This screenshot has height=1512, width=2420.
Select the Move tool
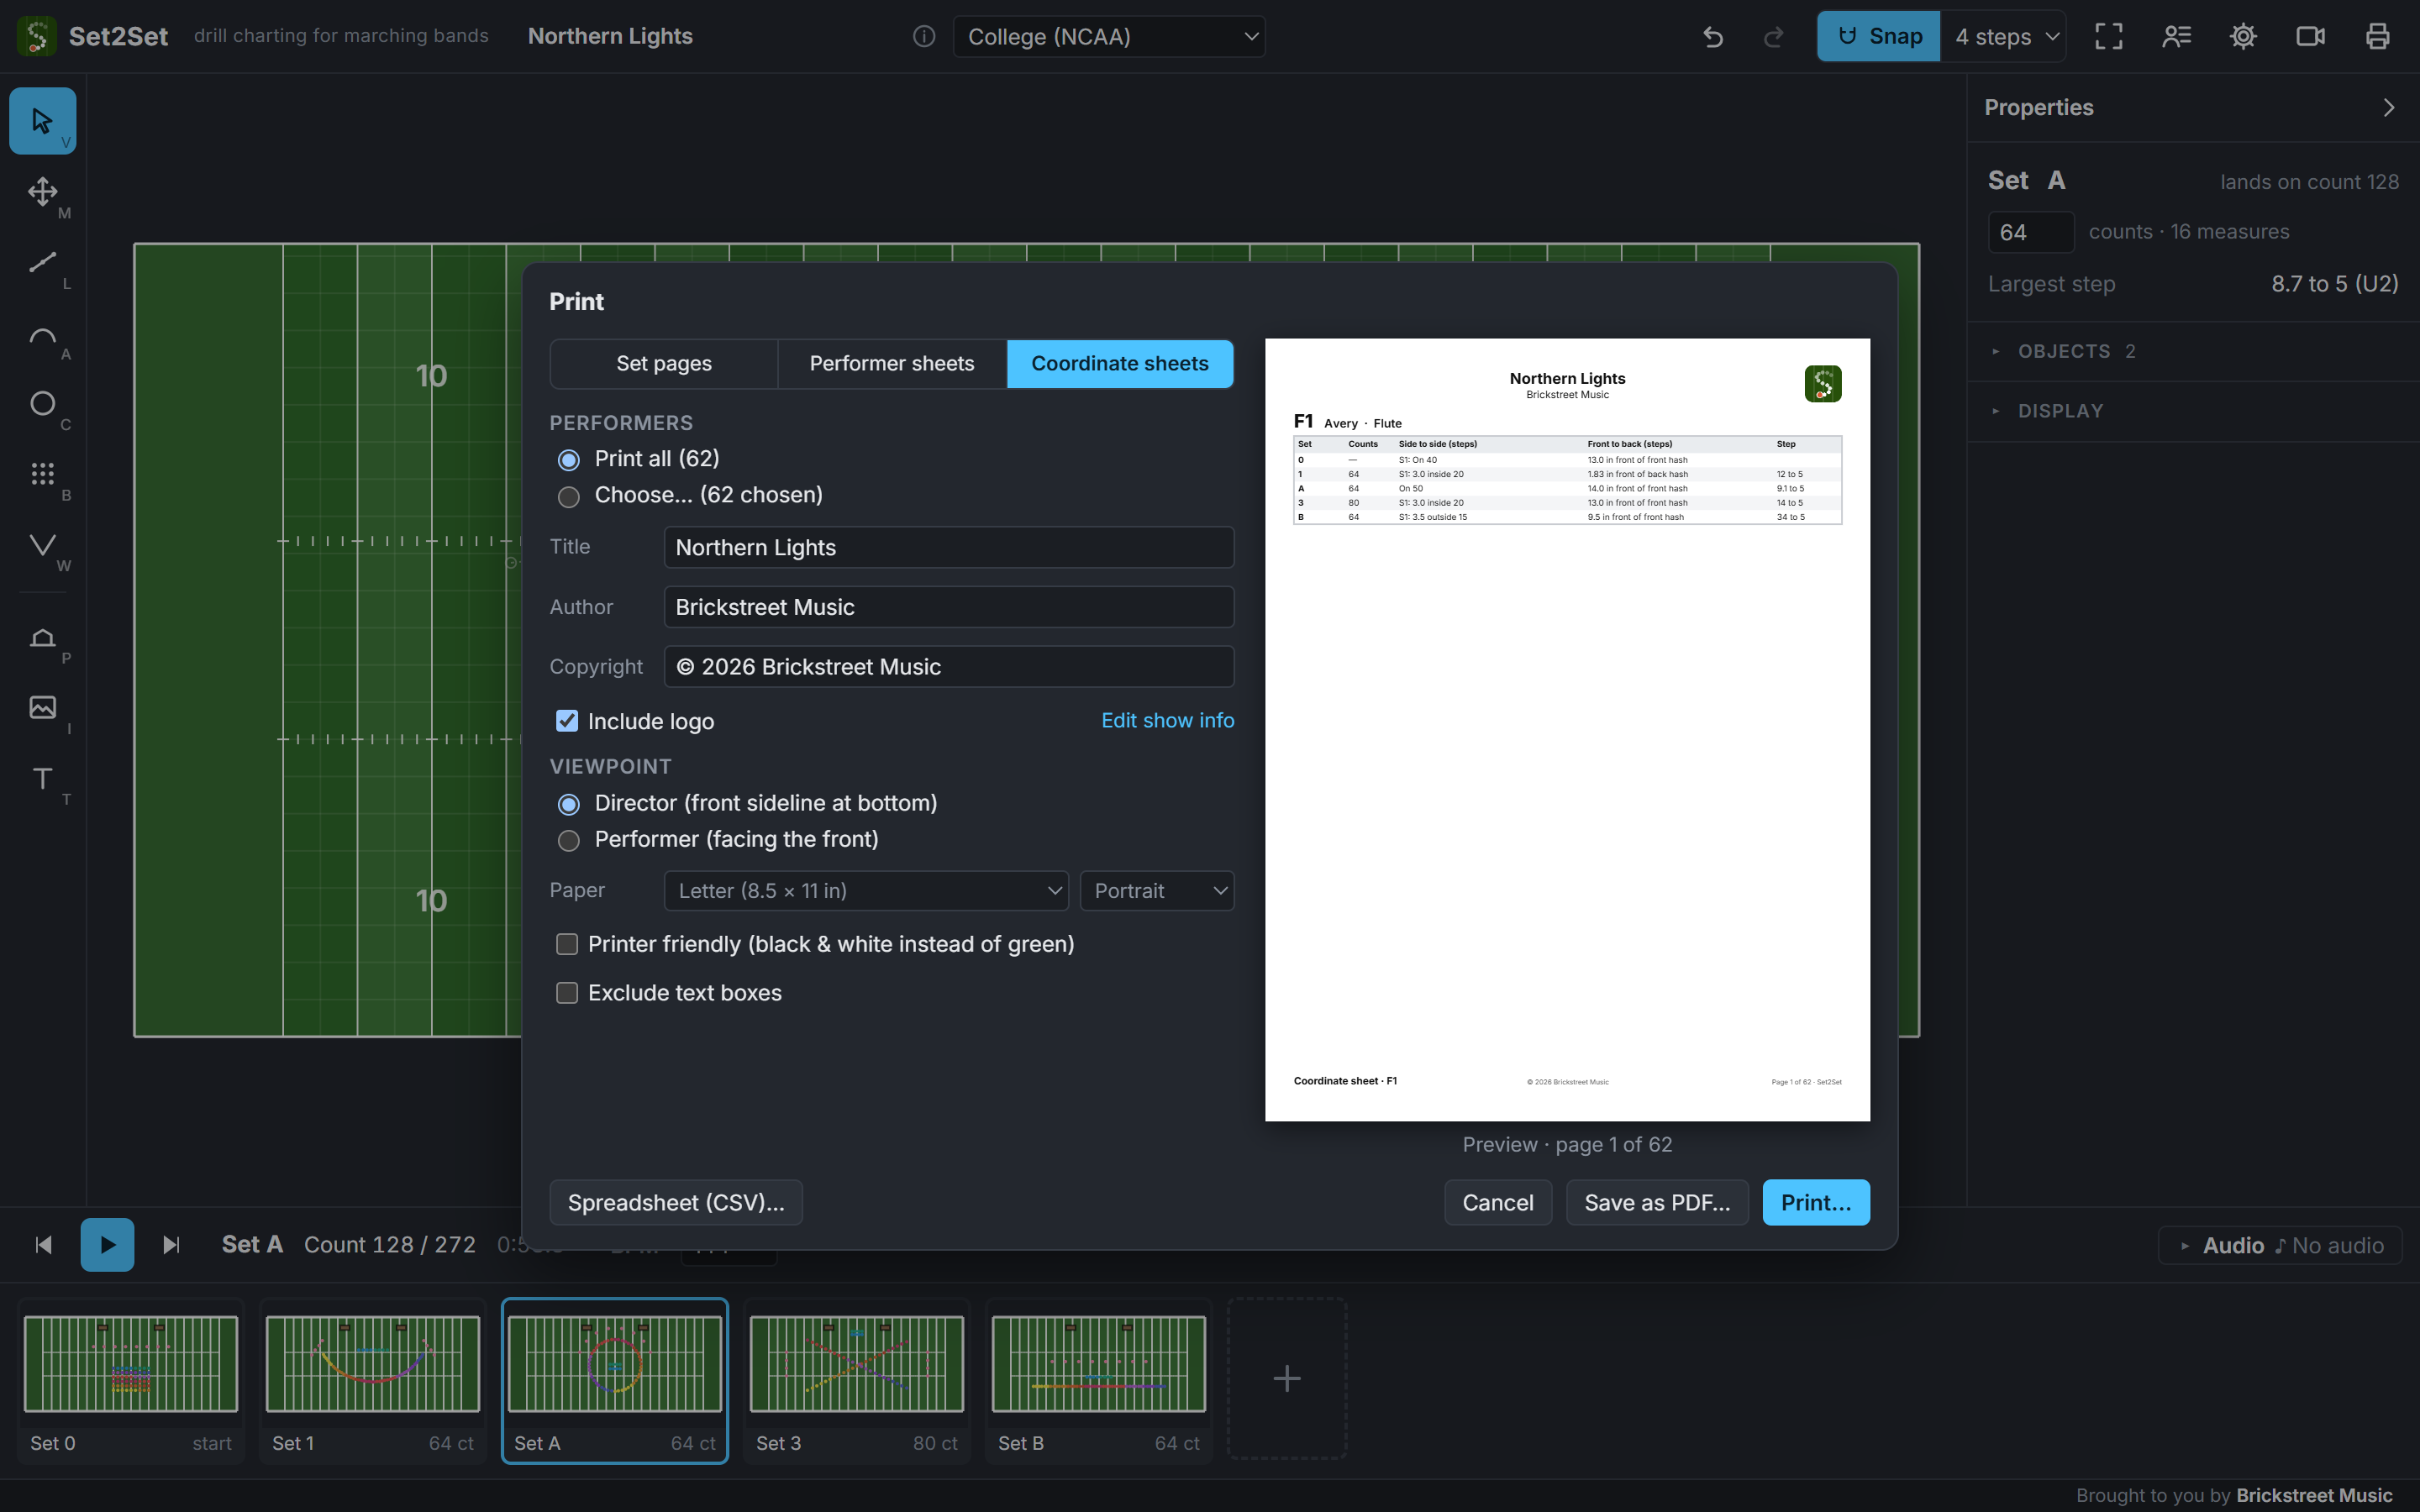click(42, 191)
